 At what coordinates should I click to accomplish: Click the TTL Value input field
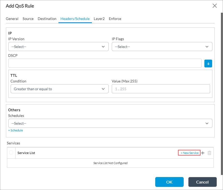pos(161,89)
